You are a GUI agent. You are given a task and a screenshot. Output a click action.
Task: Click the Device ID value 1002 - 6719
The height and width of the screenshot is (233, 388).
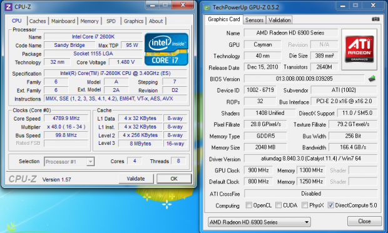pos(260,90)
